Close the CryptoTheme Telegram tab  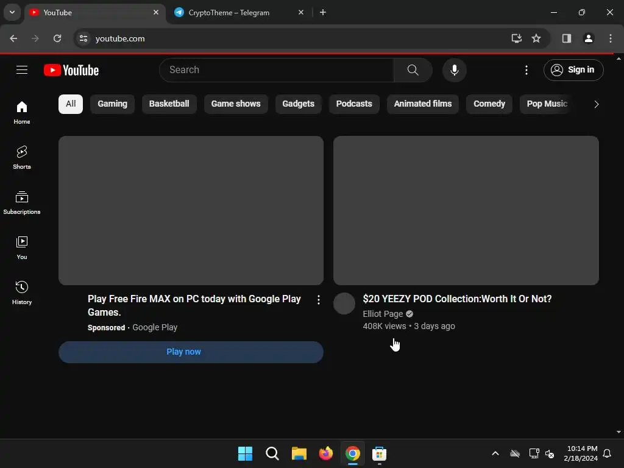301,12
